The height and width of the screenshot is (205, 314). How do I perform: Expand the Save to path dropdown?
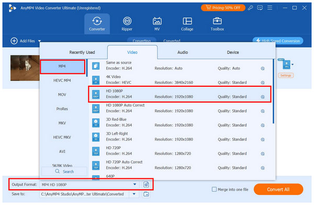coord(134,194)
